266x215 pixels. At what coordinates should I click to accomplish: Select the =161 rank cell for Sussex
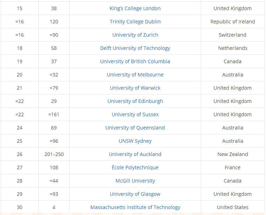[54, 114]
